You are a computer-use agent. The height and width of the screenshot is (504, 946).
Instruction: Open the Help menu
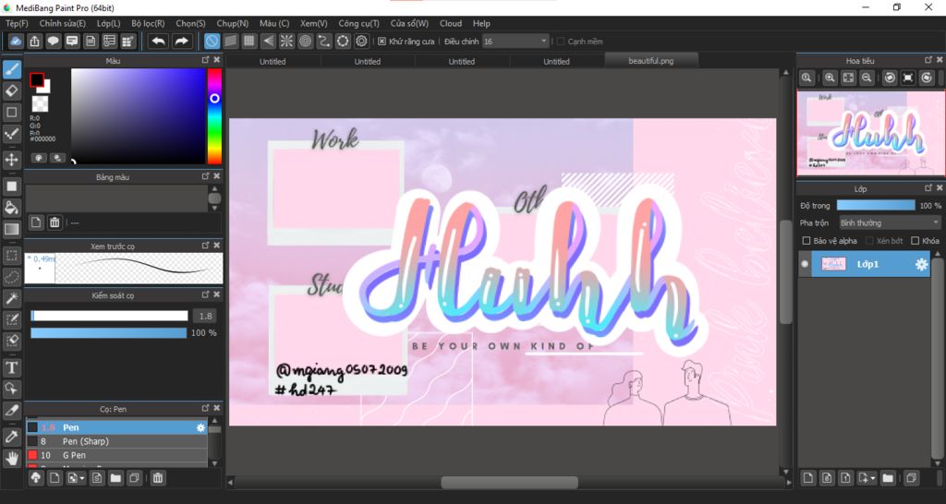[481, 23]
